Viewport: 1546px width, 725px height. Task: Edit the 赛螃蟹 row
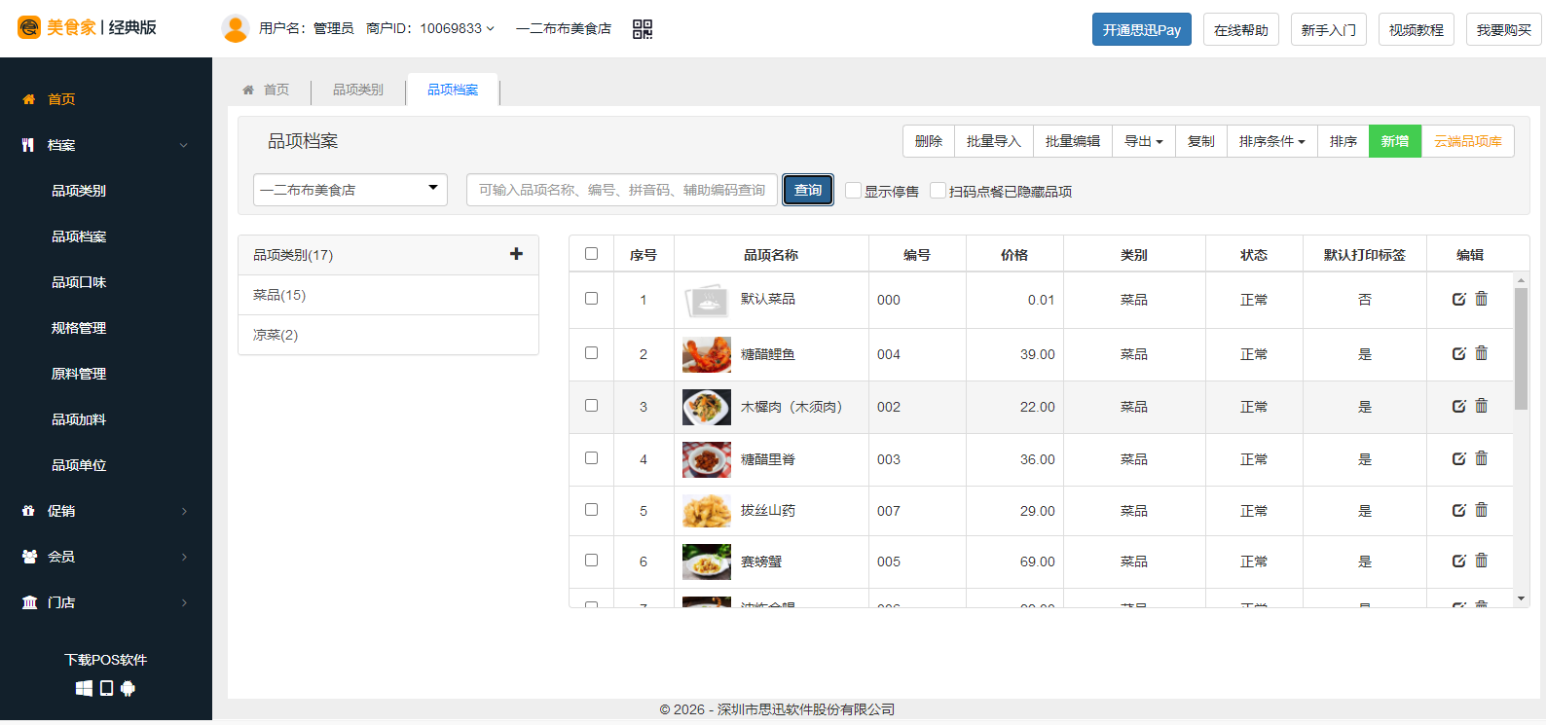point(1458,562)
